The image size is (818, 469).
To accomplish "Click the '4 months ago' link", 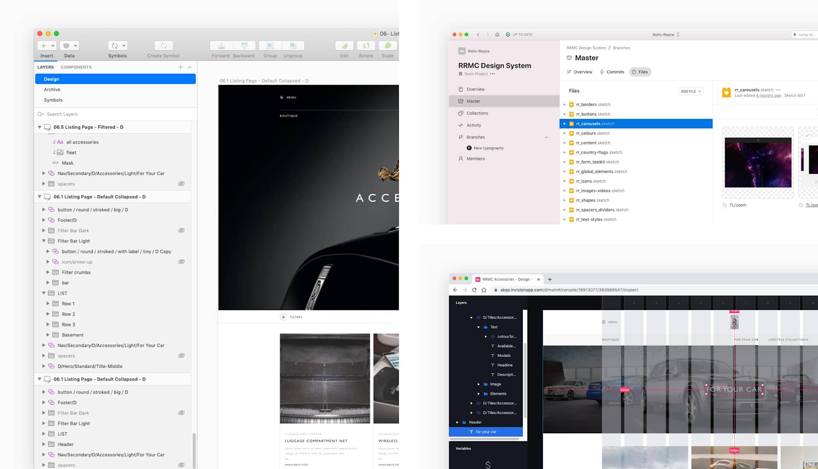I will pyautogui.click(x=768, y=96).
